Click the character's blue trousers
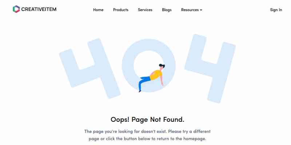291x145 pixels. 144,83
